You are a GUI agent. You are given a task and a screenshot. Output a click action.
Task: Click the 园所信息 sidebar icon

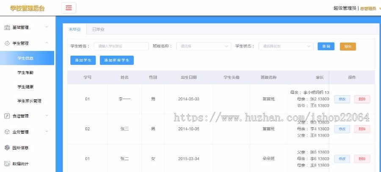pos(7,148)
